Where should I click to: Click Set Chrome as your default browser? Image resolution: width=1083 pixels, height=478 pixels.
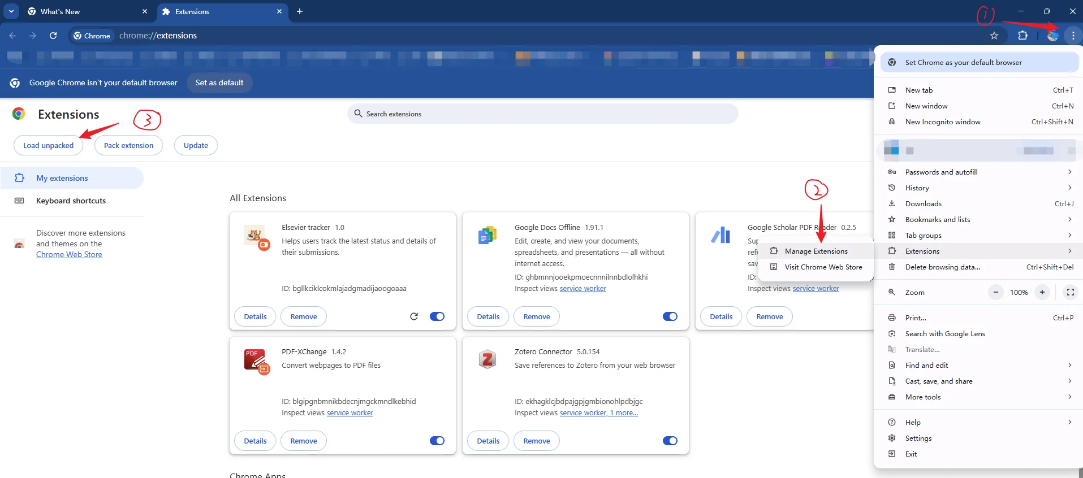point(979,63)
